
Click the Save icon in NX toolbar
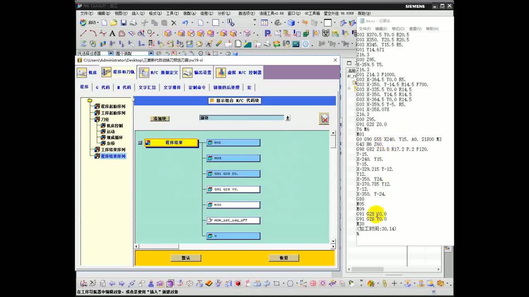point(124,23)
